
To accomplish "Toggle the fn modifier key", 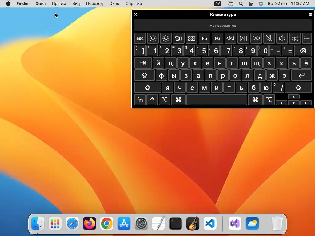I will 140,100.
